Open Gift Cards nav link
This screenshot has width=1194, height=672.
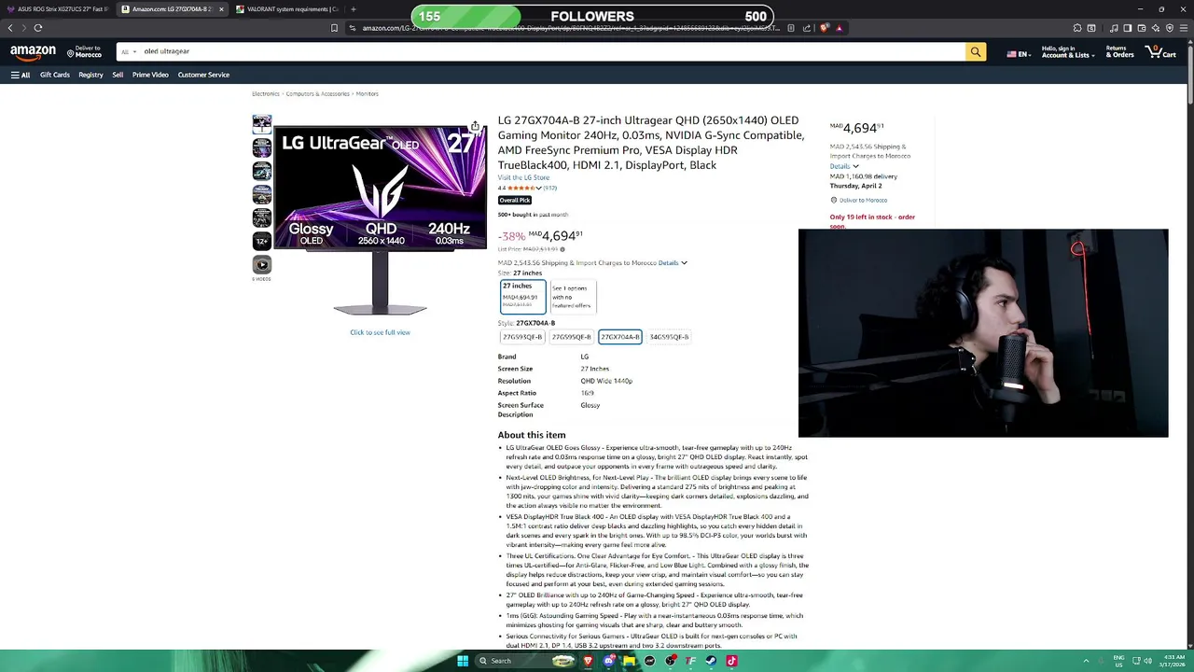pos(55,75)
